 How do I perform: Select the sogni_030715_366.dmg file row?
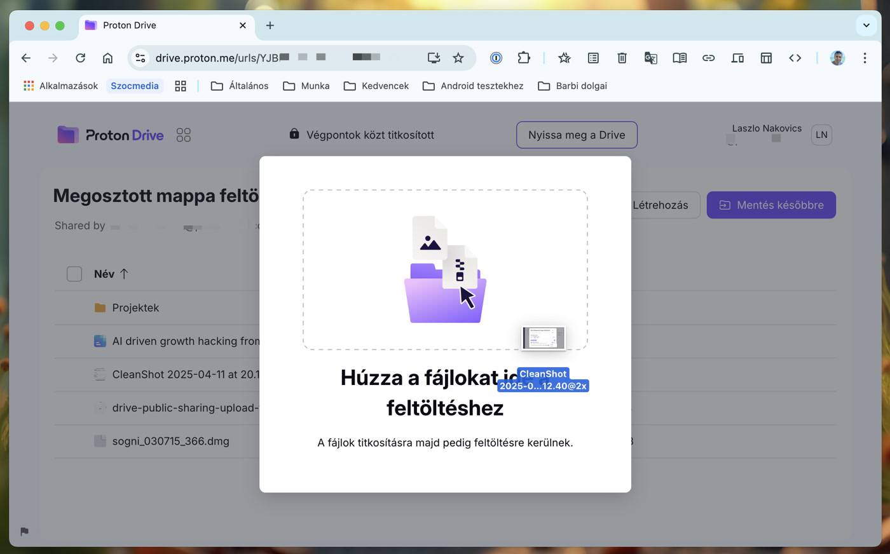click(445, 441)
